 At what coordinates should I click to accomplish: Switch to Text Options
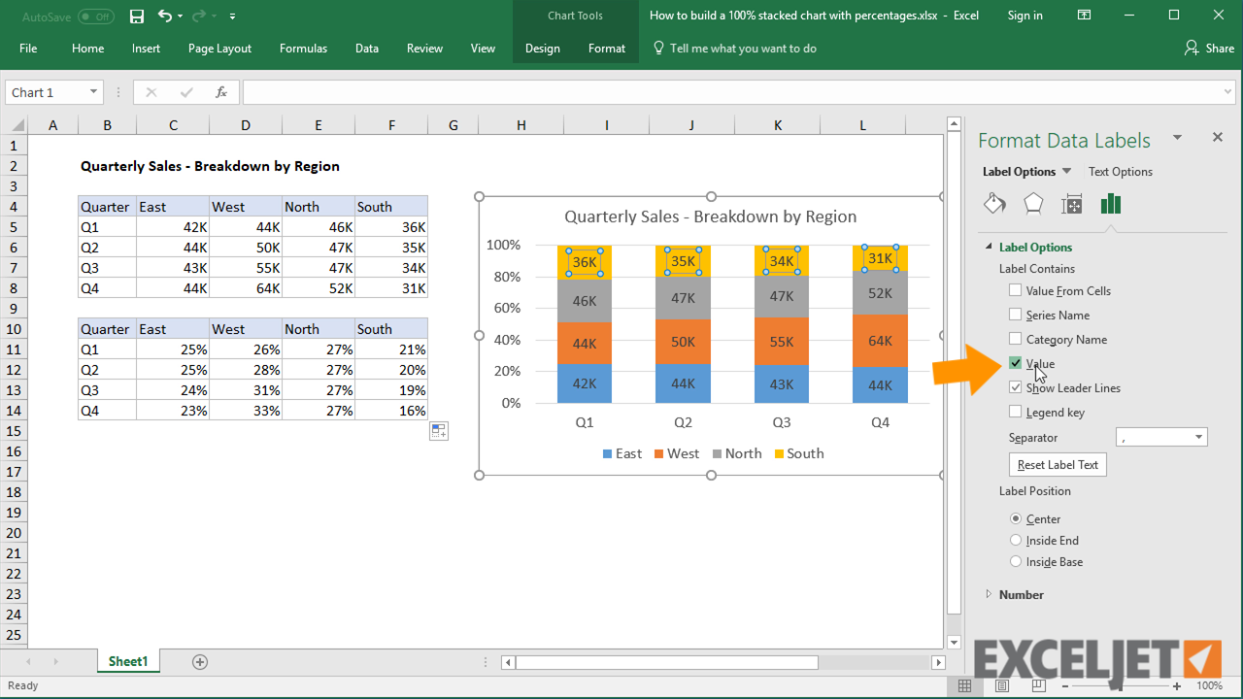click(x=1121, y=172)
